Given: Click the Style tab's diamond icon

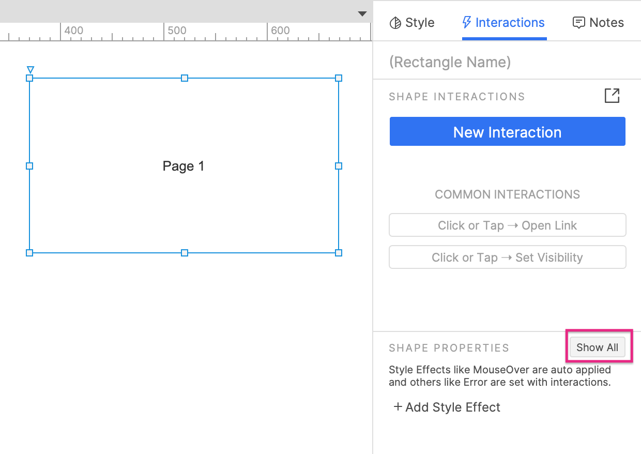Looking at the screenshot, I should tap(395, 23).
